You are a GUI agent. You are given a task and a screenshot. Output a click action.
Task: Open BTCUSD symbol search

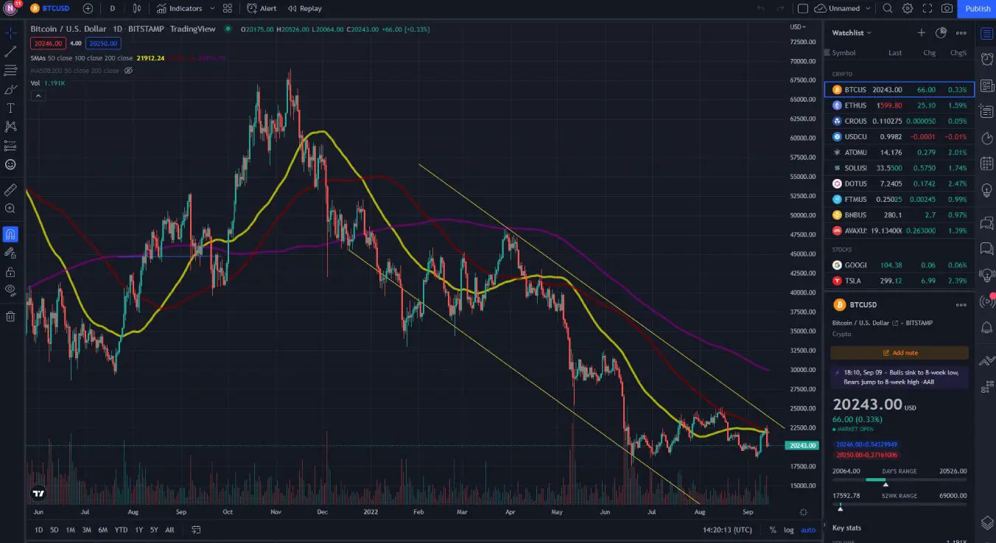point(49,8)
